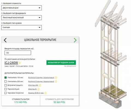
Task: Open the floor count dropdown 'Двухэтажный дом'
Action: [x=22, y=8]
